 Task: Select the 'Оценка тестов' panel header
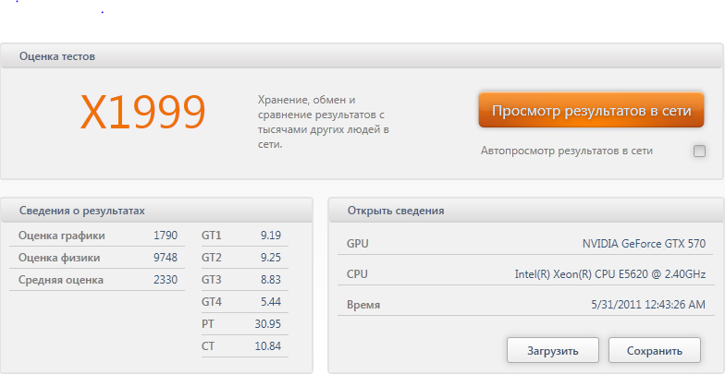57,57
